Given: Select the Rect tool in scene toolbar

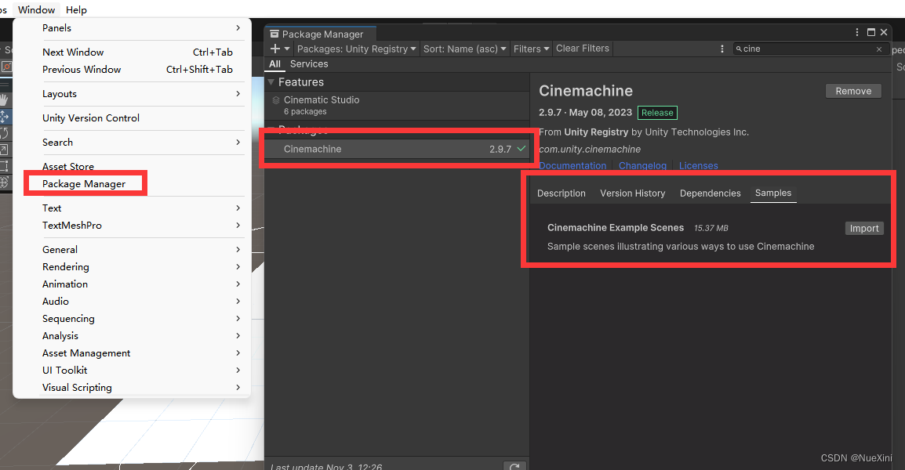Looking at the screenshot, I should [x=5, y=166].
